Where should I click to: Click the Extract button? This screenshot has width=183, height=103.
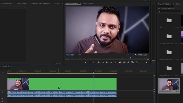coord(124,62)
